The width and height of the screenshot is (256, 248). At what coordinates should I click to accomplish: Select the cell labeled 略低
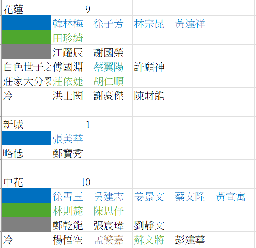coord(26,153)
